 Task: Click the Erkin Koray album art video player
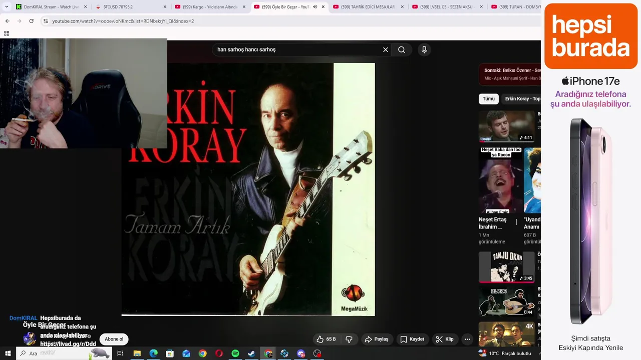click(248, 189)
